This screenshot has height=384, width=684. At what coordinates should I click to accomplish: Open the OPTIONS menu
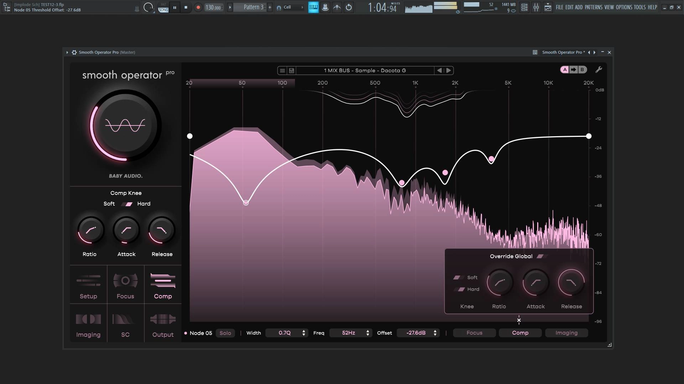pos(624,7)
